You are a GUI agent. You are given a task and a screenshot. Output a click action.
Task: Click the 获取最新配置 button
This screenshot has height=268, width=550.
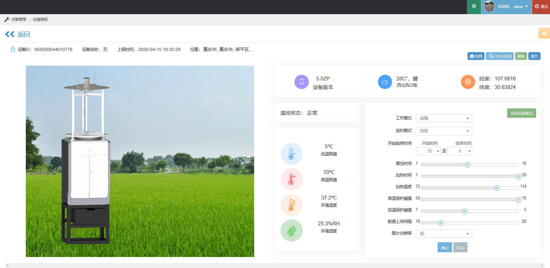[x=521, y=113]
